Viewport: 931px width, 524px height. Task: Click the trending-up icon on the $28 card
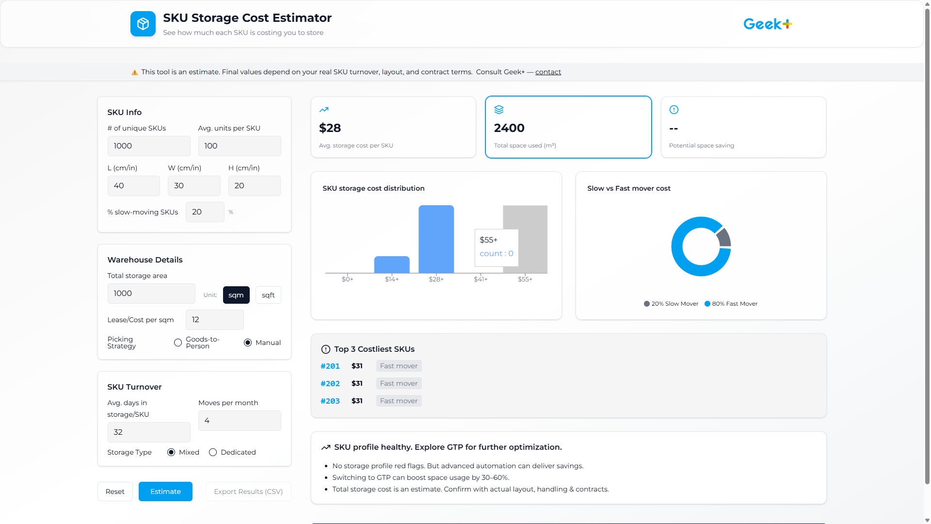click(324, 110)
